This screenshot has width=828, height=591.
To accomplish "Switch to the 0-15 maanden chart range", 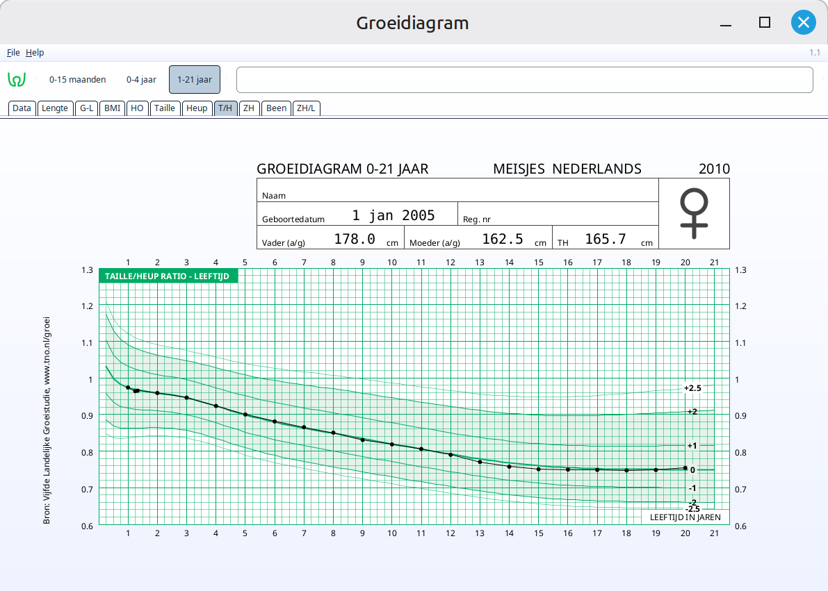I will click(x=77, y=80).
